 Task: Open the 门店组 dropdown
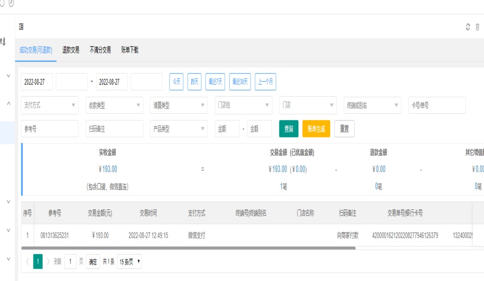click(x=243, y=105)
